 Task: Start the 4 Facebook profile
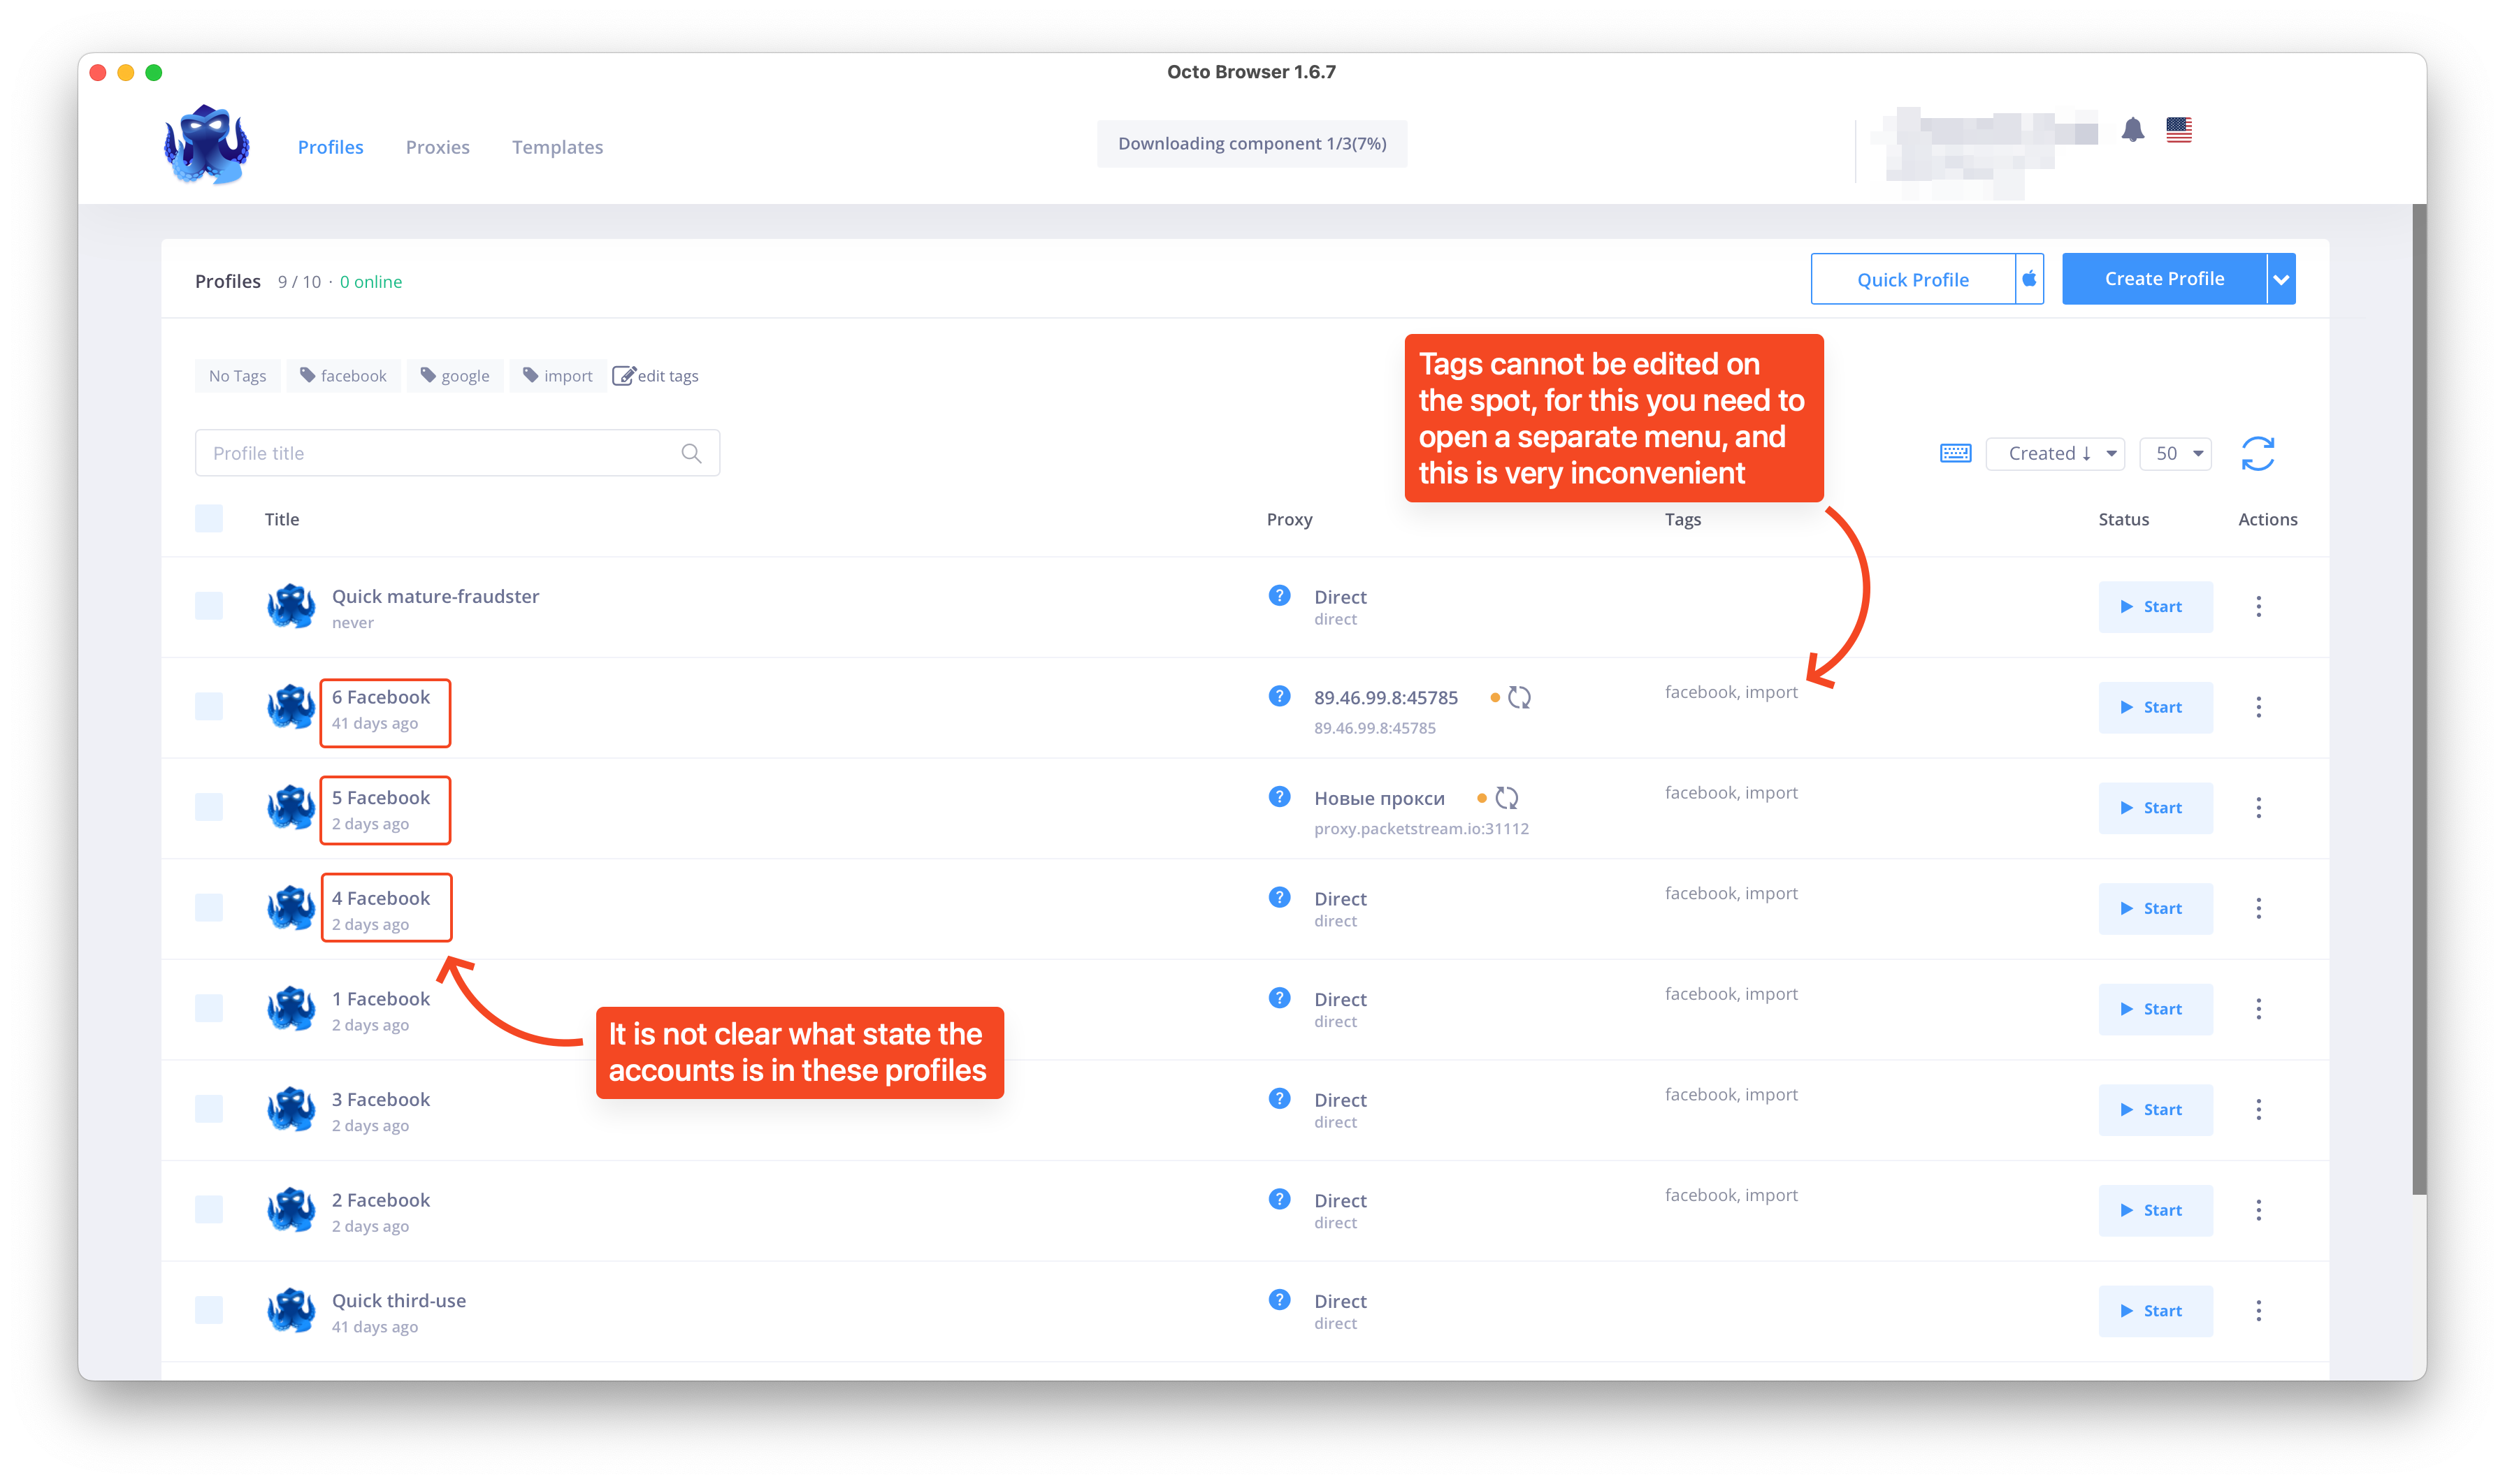click(x=2155, y=909)
